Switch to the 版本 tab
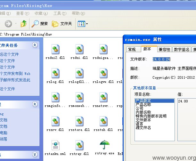196x161 pixels. [x=149, y=49]
